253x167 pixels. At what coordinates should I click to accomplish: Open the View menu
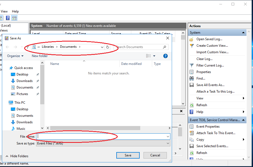click(x=4, y=11)
